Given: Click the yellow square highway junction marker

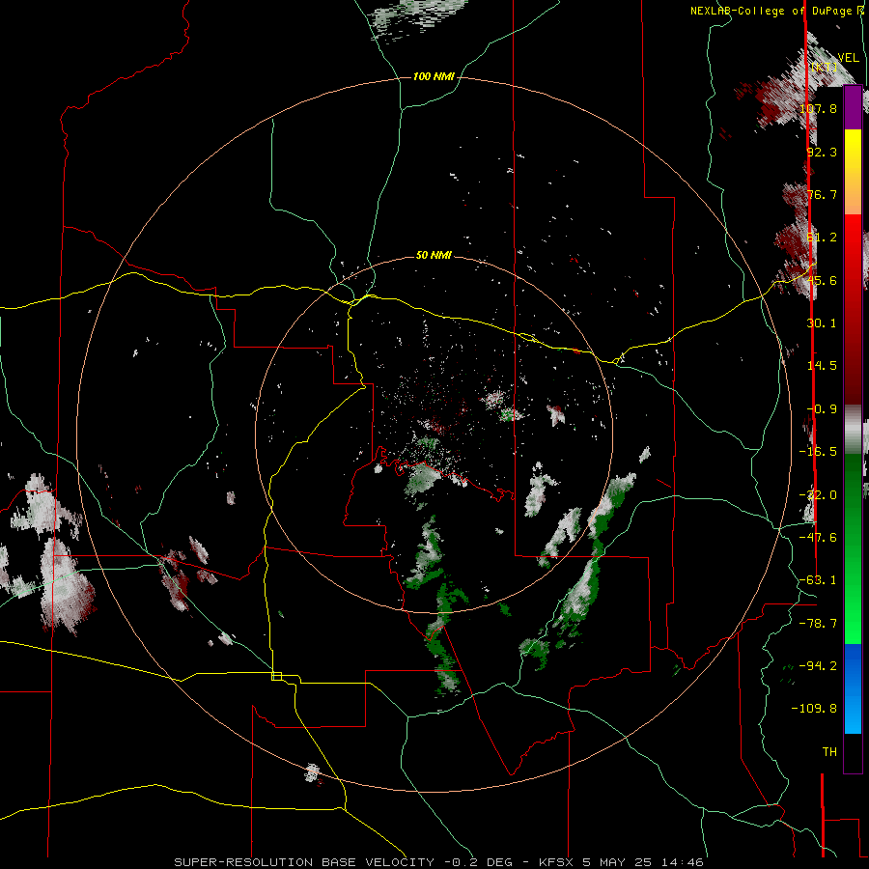Looking at the screenshot, I should (x=276, y=676).
